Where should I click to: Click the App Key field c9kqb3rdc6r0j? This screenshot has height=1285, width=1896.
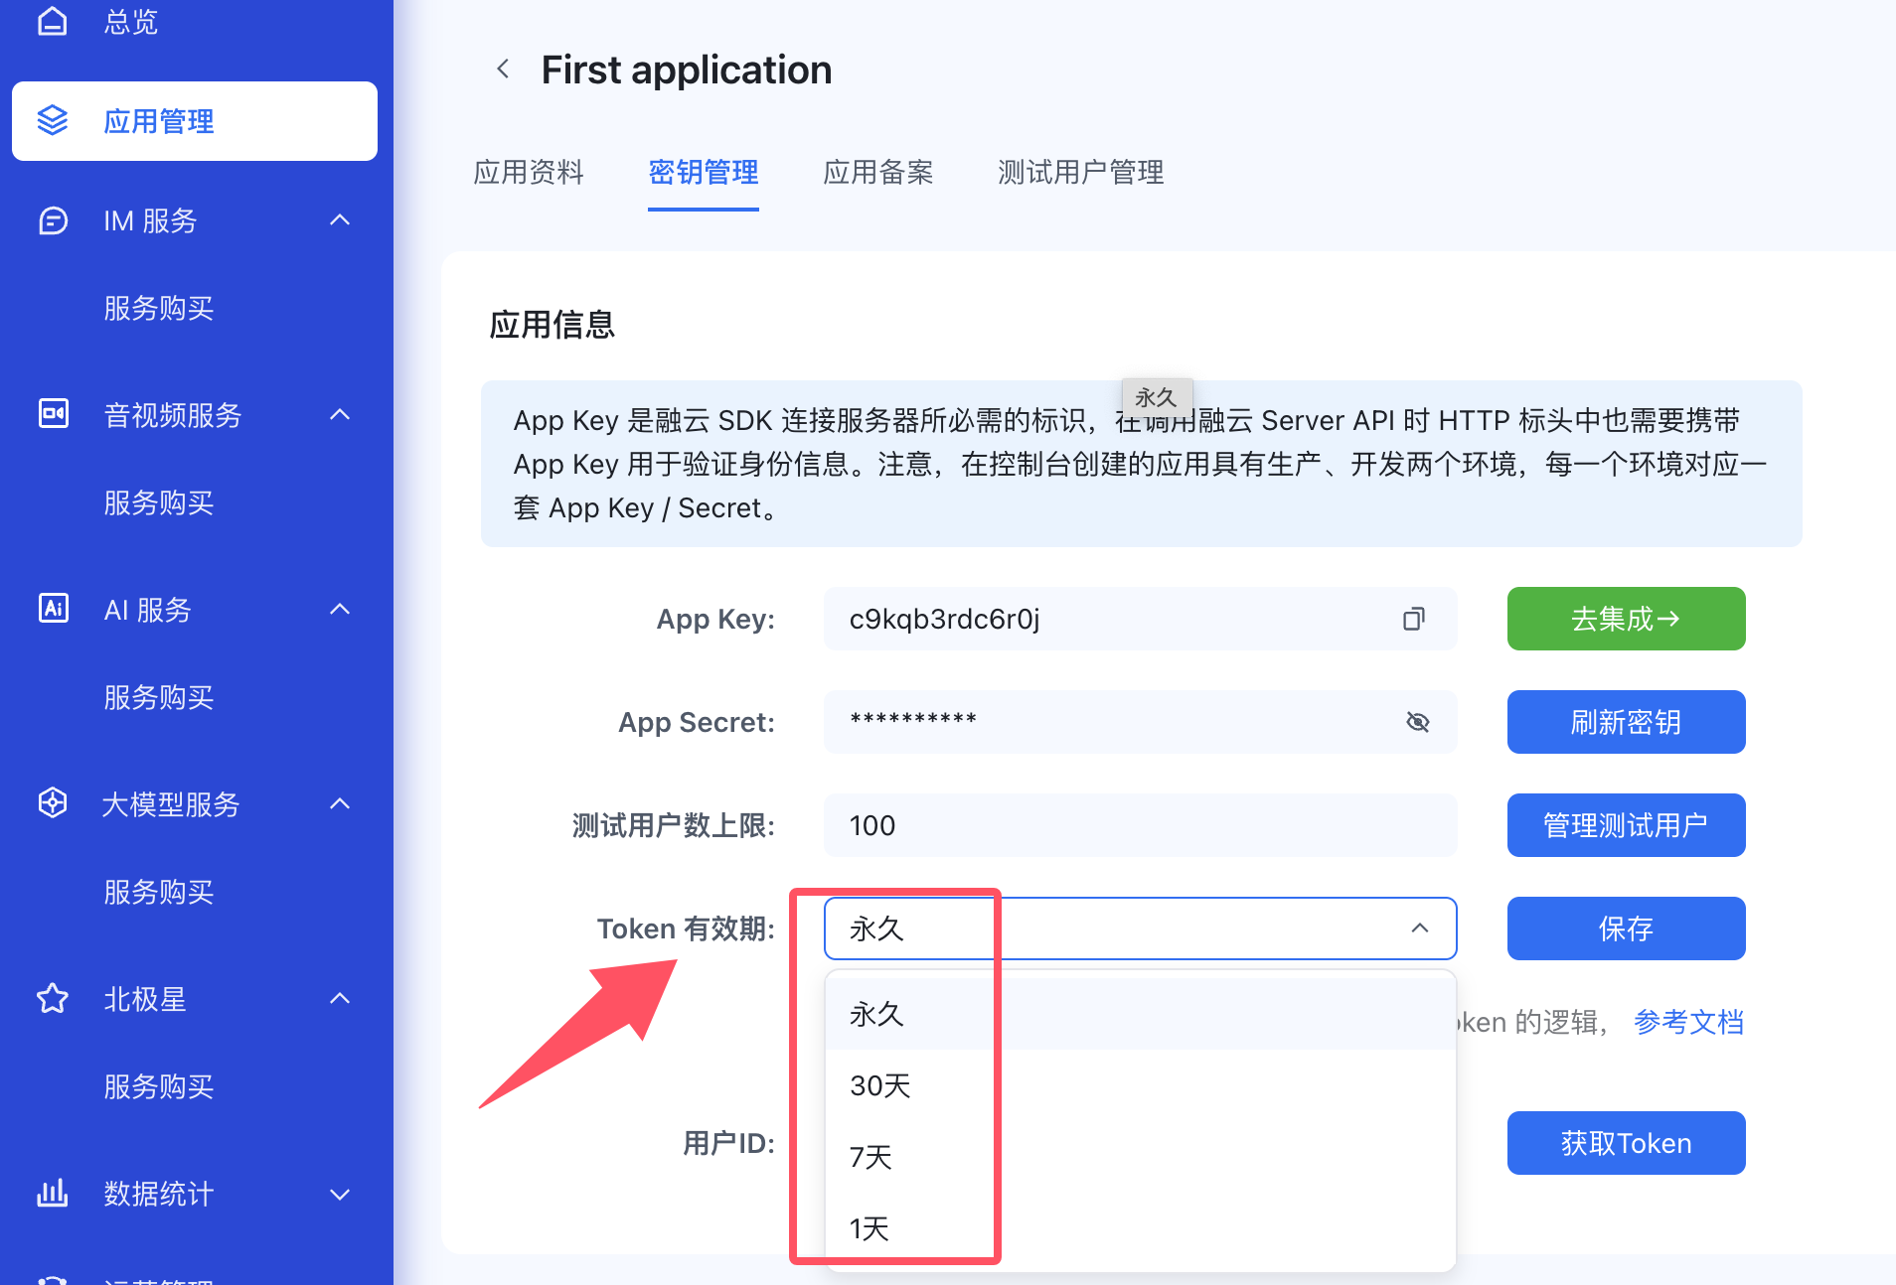coord(1141,619)
